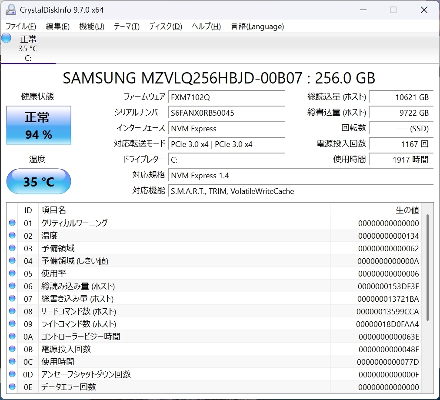Click raw value 00000013599CCA
The width and height of the screenshot is (440, 400).
pos(388,312)
